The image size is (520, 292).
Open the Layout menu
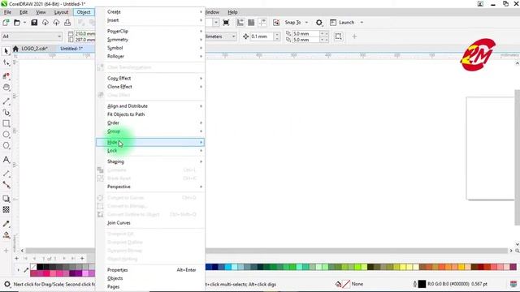[x=61, y=12]
